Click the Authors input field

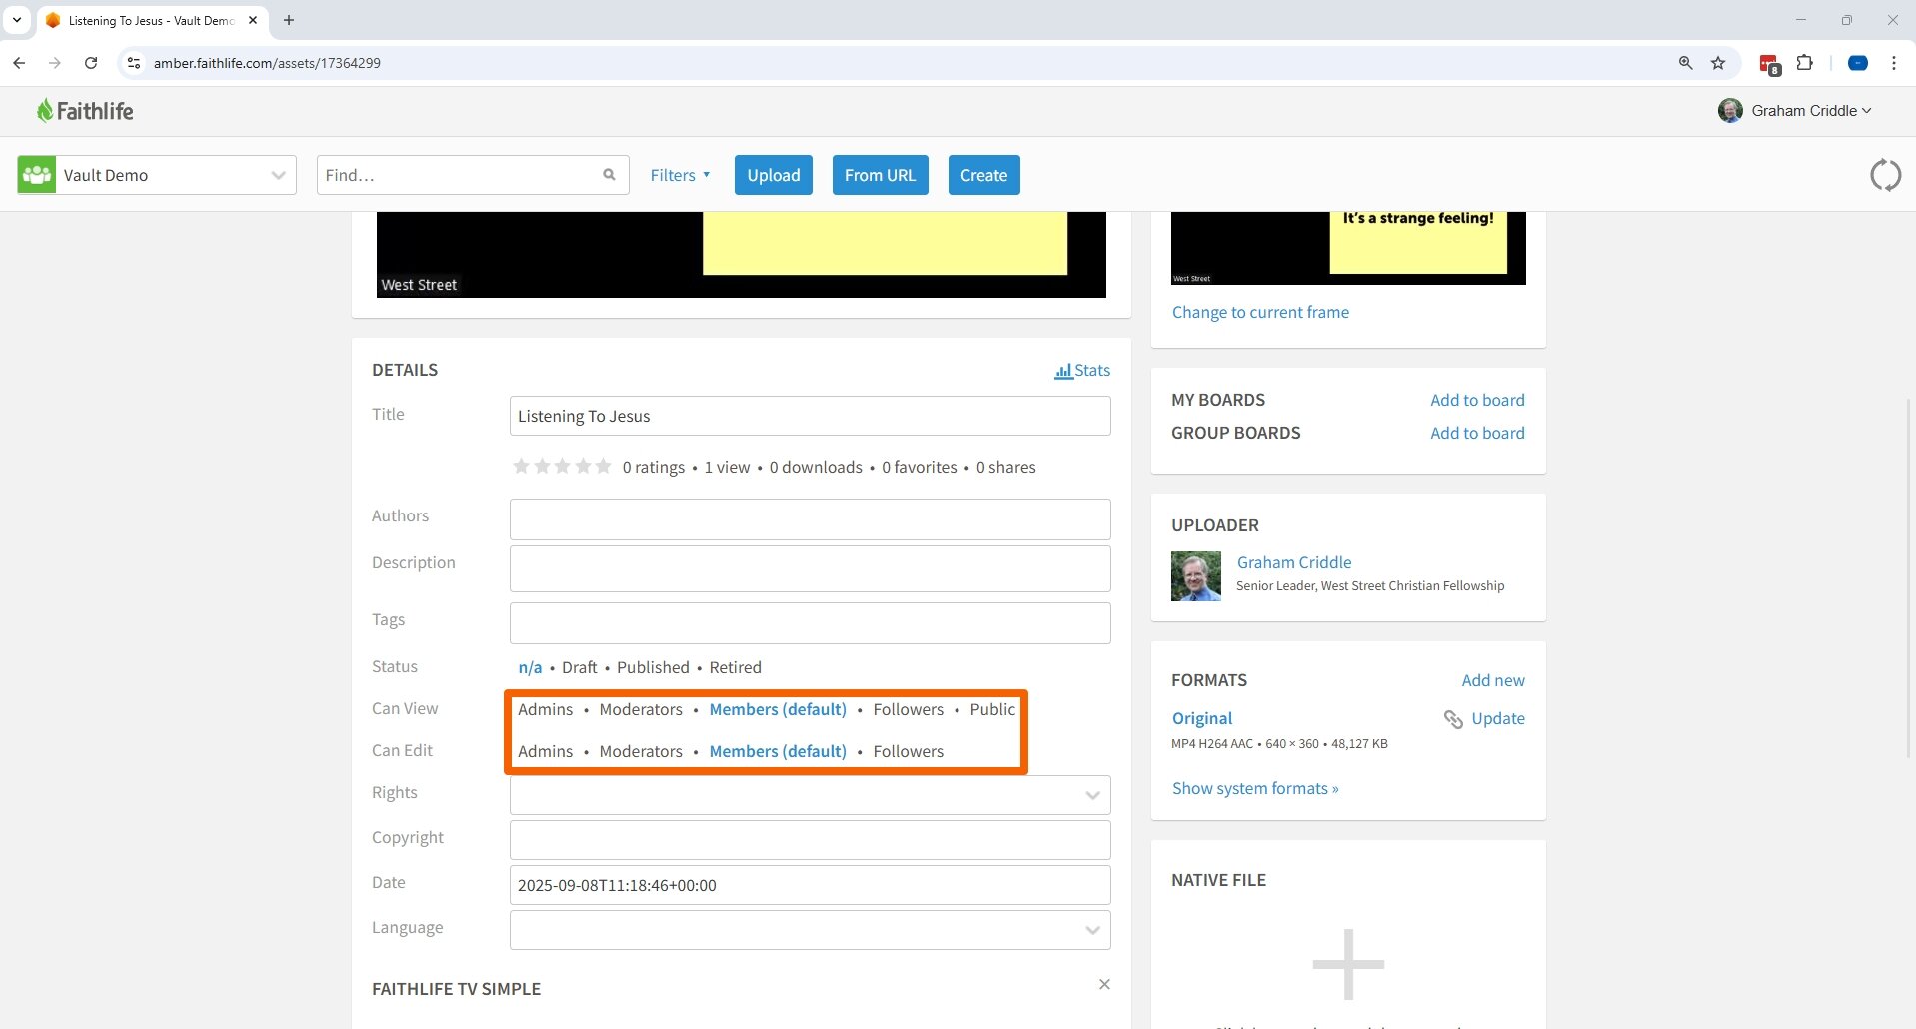pos(810,519)
